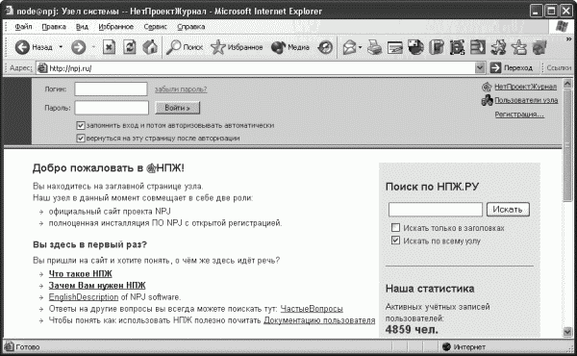
Task: Click the Windows flag logo in menu bar corner
Action: click(562, 27)
